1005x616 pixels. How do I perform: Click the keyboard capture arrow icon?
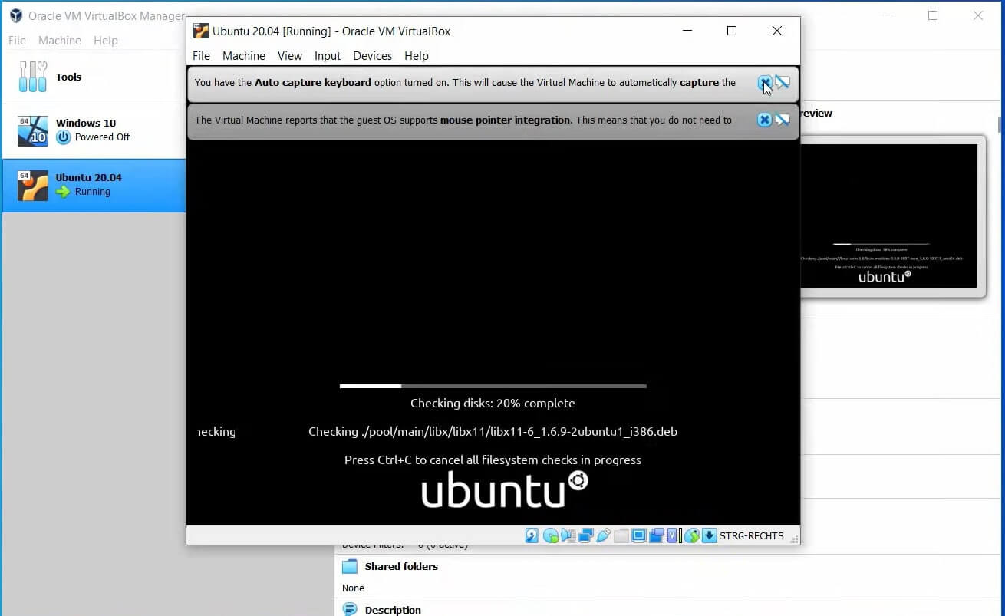click(x=709, y=535)
